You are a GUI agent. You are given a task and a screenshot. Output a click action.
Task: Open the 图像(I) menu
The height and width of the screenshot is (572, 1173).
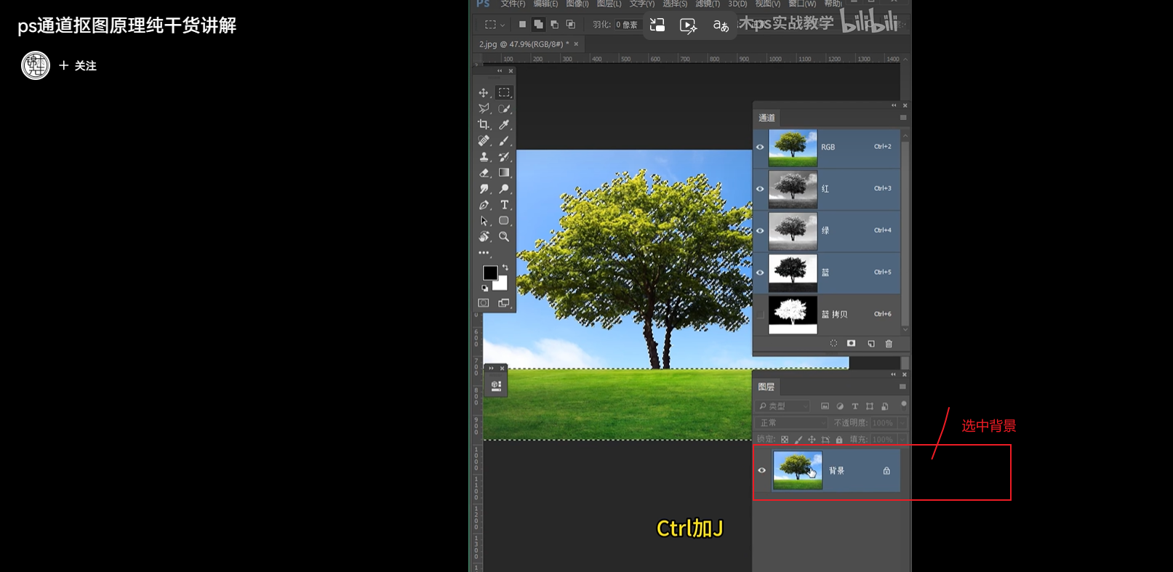click(577, 4)
